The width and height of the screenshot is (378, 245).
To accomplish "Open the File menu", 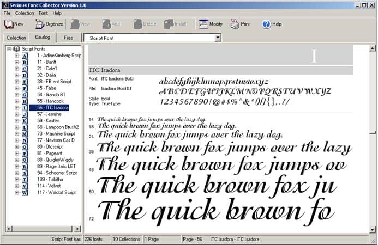I will pos(7,13).
